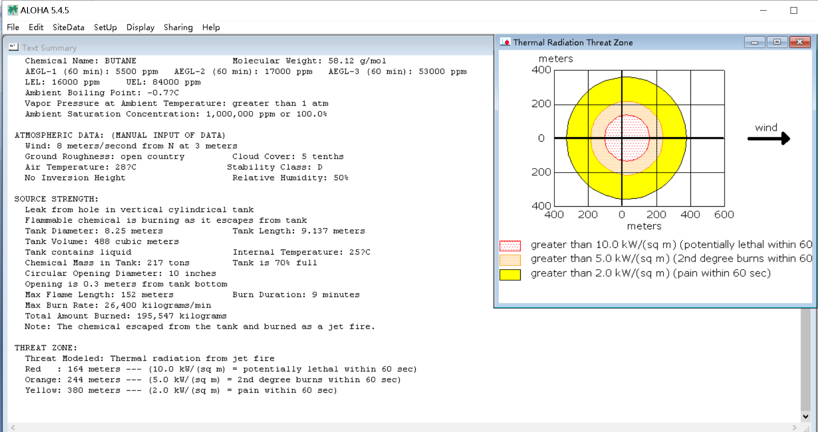Open the SetUp menu
The width and height of the screenshot is (818, 432).
pyautogui.click(x=105, y=27)
